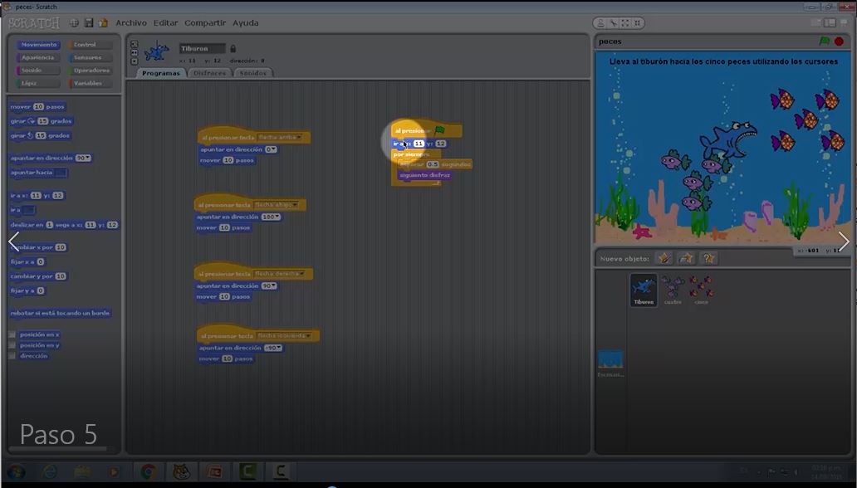The image size is (857, 488).
Task: Select the Operadores block category
Action: 91,71
